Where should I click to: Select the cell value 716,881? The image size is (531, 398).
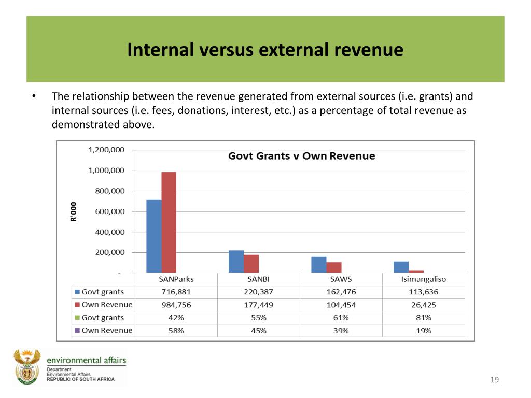tap(176, 292)
